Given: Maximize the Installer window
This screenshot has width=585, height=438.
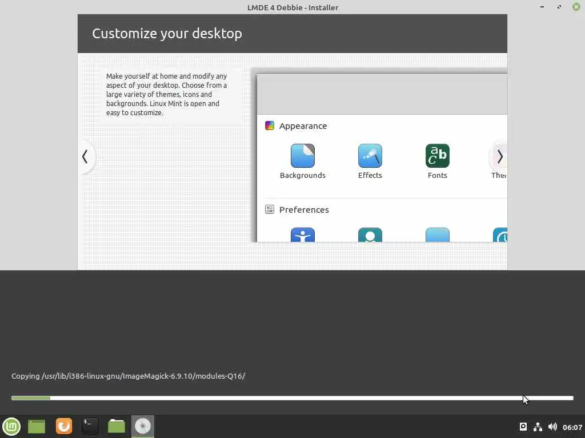Looking at the screenshot, I should click(x=559, y=7).
